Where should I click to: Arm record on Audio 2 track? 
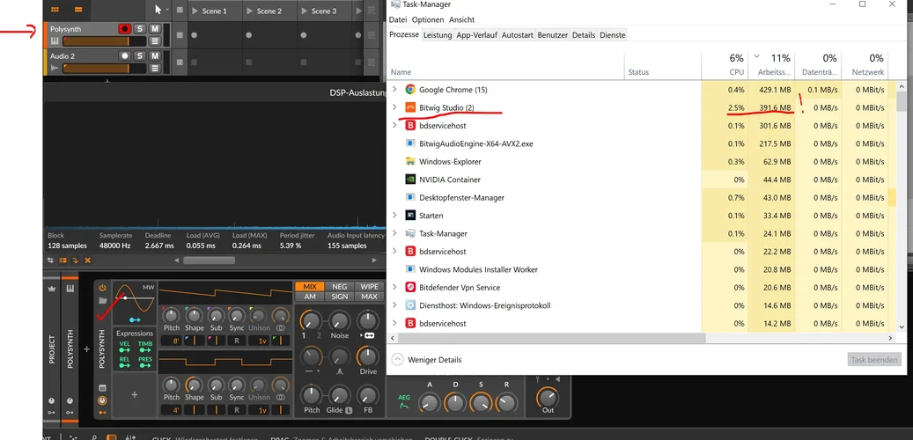[125, 55]
